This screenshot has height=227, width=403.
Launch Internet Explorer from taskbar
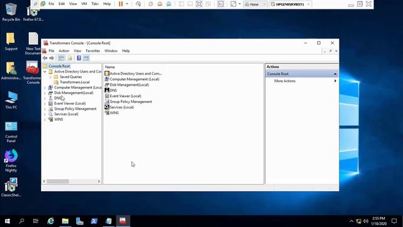click(x=50, y=221)
